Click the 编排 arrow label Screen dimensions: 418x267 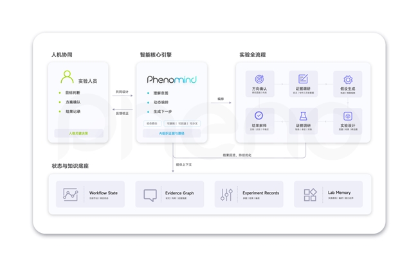(221, 99)
